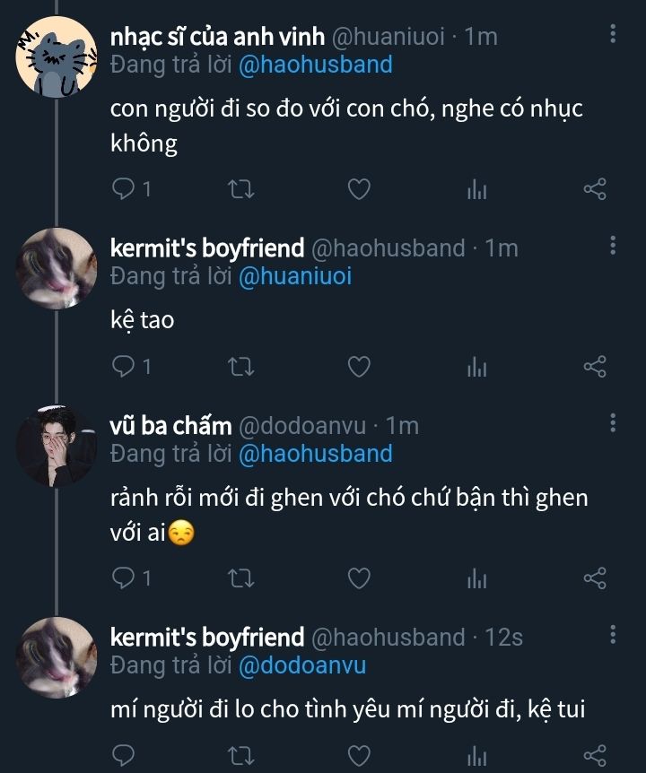The height and width of the screenshot is (773, 646).
Task: Retweet vũ ba chấm's reply
Action: coord(242,578)
